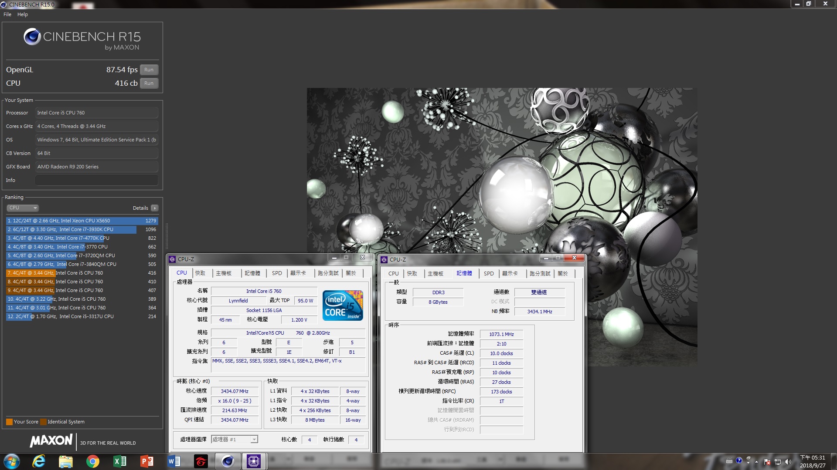Open the Help menu in Cinebench

click(x=23, y=14)
